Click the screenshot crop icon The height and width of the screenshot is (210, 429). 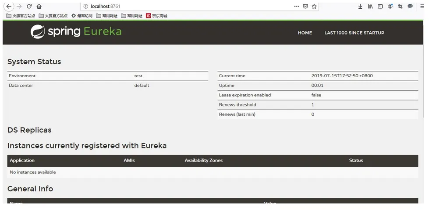(x=400, y=6)
